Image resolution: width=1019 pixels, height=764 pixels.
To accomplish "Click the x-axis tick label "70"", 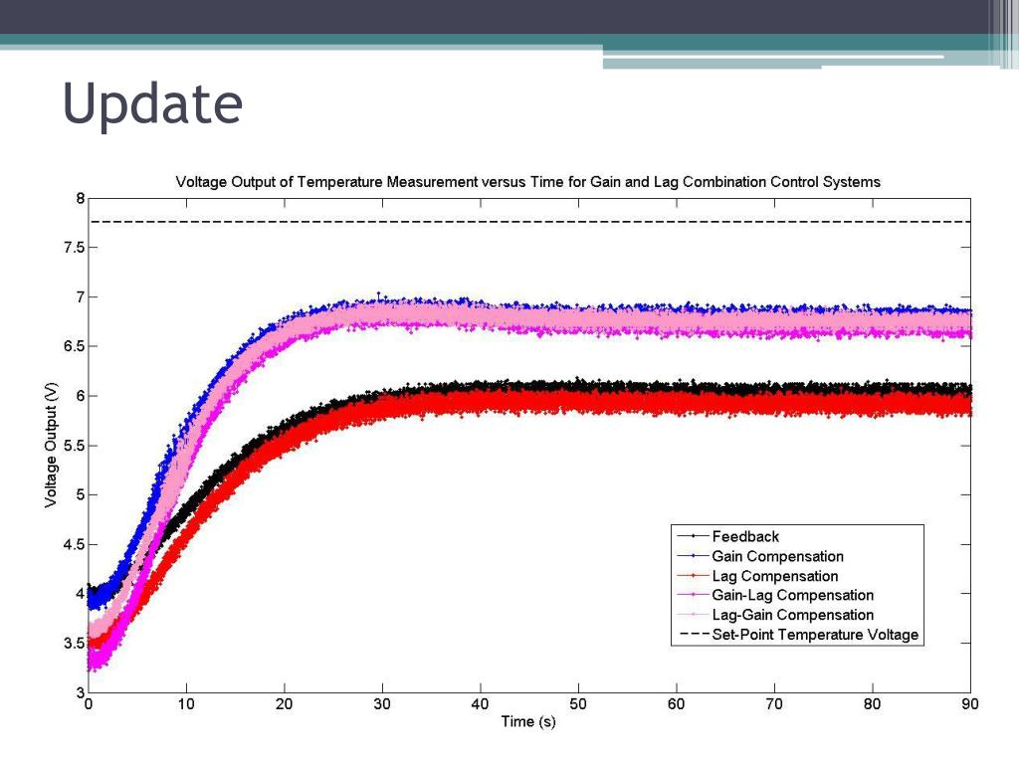I will pyautogui.click(x=774, y=704).
